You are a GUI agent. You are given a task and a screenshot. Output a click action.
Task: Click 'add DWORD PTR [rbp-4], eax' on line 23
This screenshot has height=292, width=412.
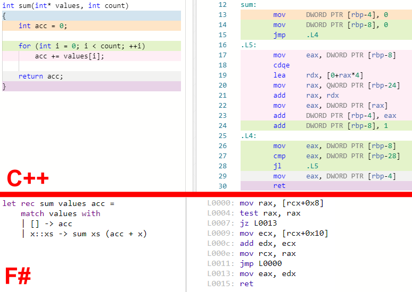coord(334,116)
